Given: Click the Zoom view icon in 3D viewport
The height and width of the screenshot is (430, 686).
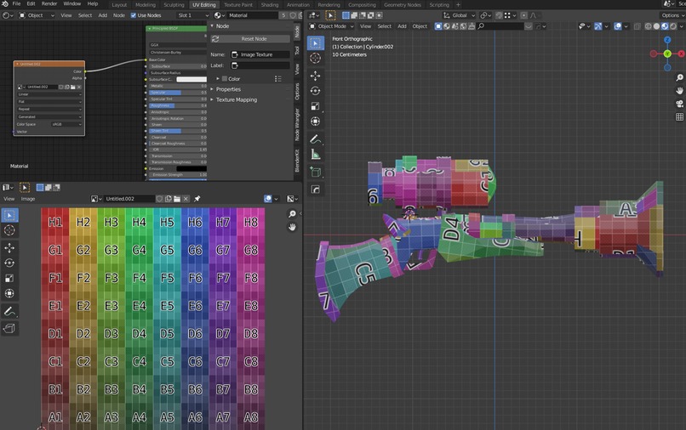Looking at the screenshot, I should pyautogui.click(x=679, y=78).
